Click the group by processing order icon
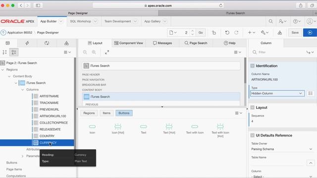Viewport: 317px width, 178px height. pos(4,52)
